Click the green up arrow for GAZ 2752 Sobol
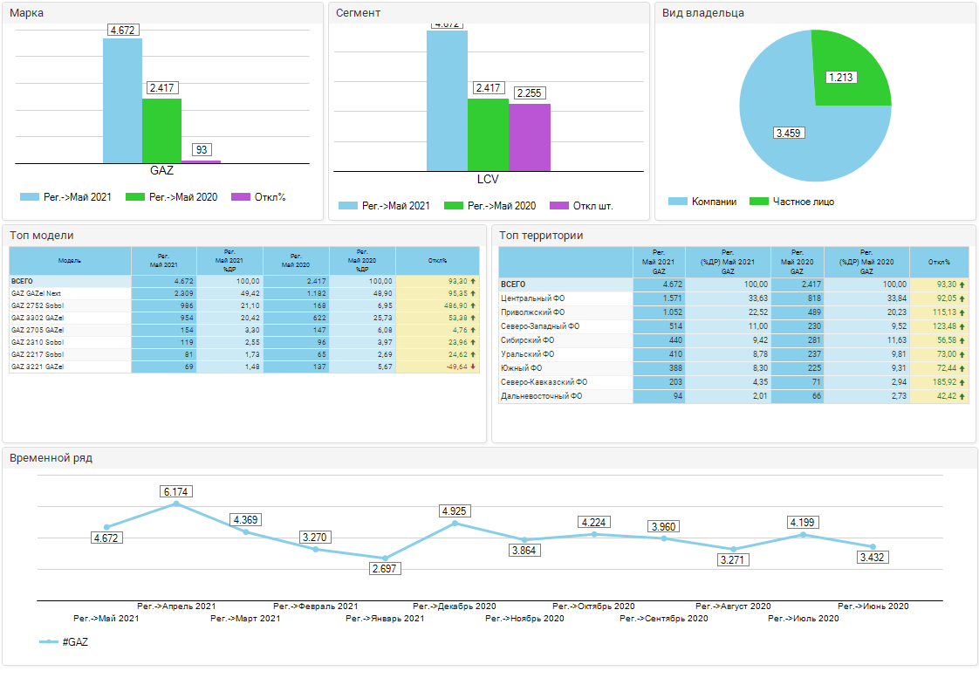 (473, 305)
